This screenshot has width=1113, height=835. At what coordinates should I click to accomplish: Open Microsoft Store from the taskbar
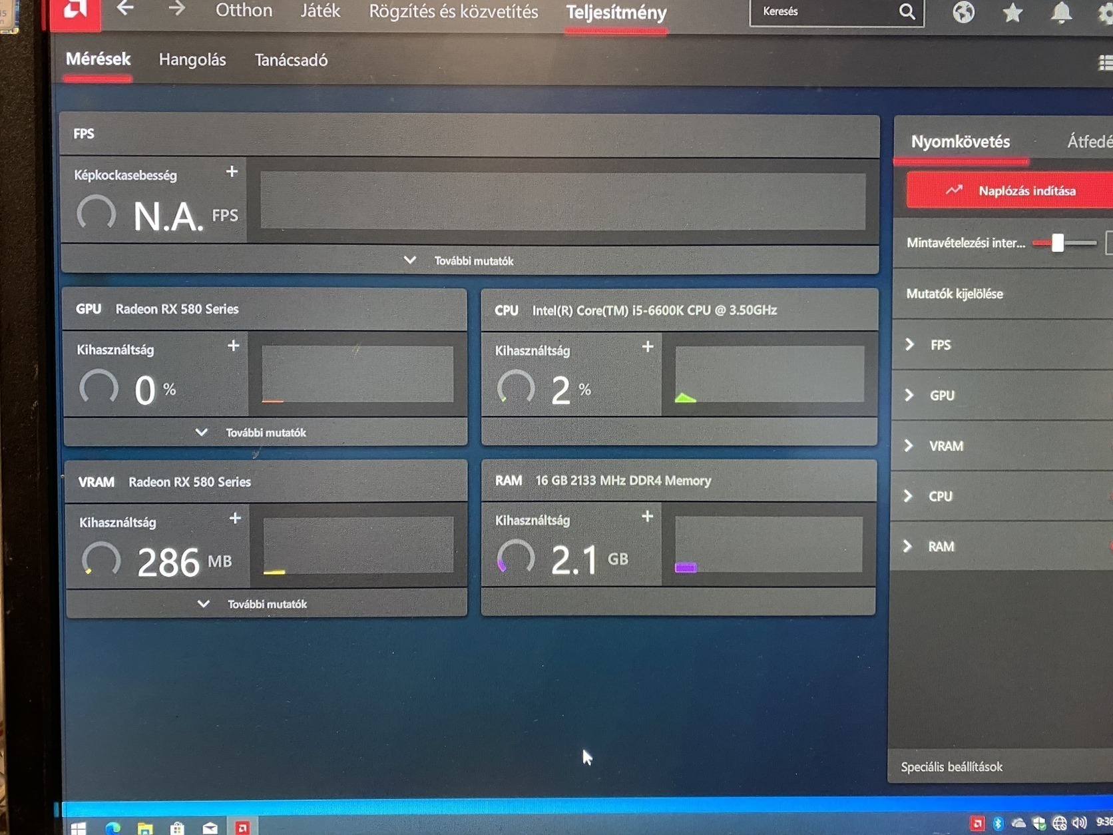[177, 828]
